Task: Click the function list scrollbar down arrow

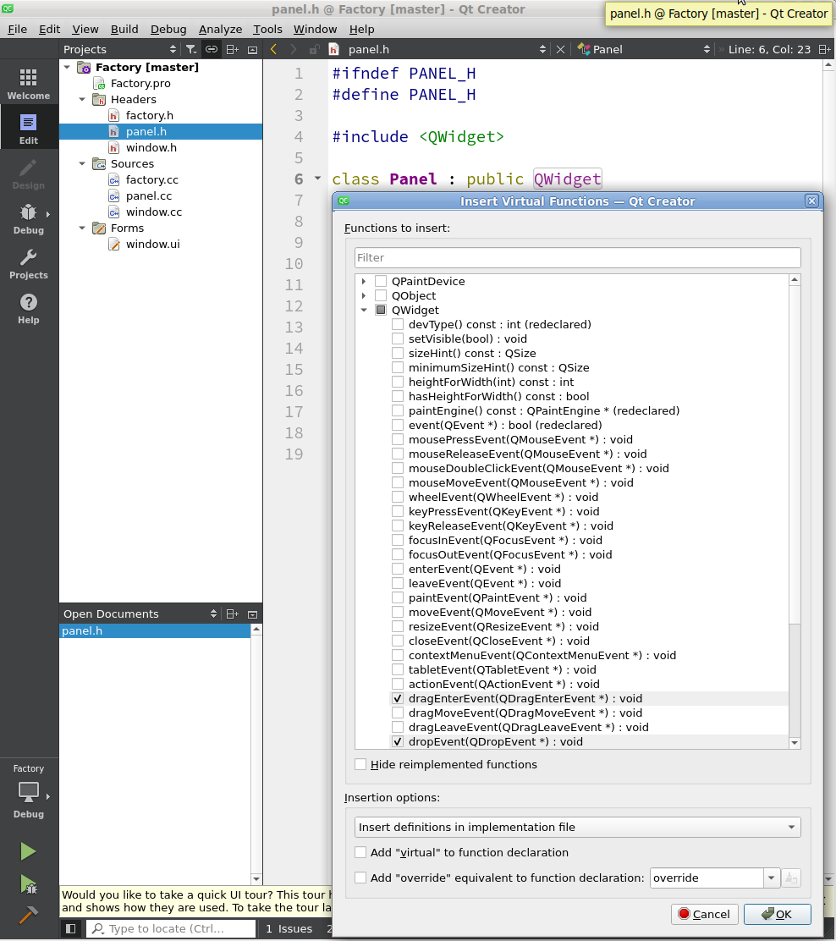Action: pos(795,742)
